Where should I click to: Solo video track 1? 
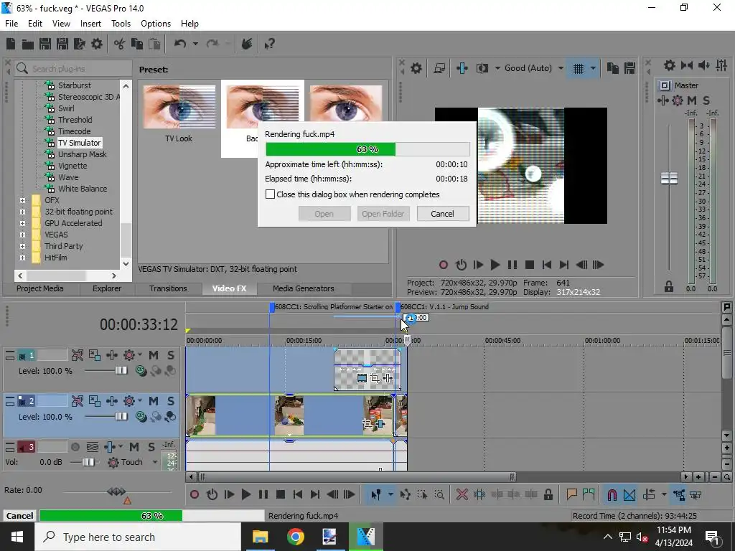171,355
